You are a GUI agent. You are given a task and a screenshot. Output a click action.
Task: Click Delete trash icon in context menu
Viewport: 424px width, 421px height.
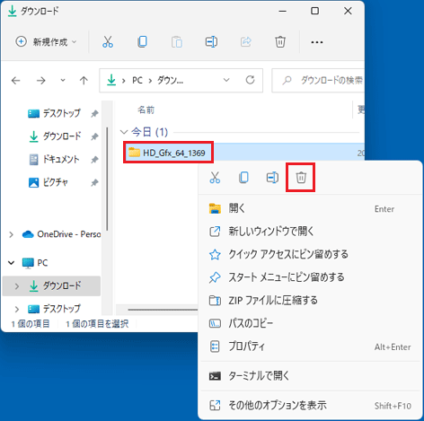coord(301,178)
